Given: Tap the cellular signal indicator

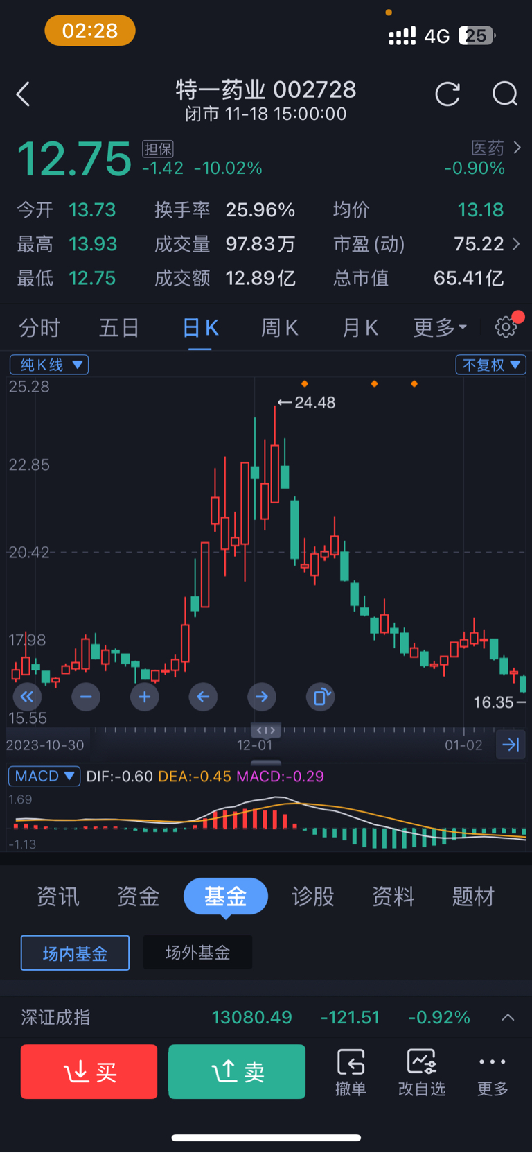Looking at the screenshot, I should pyautogui.click(x=402, y=36).
